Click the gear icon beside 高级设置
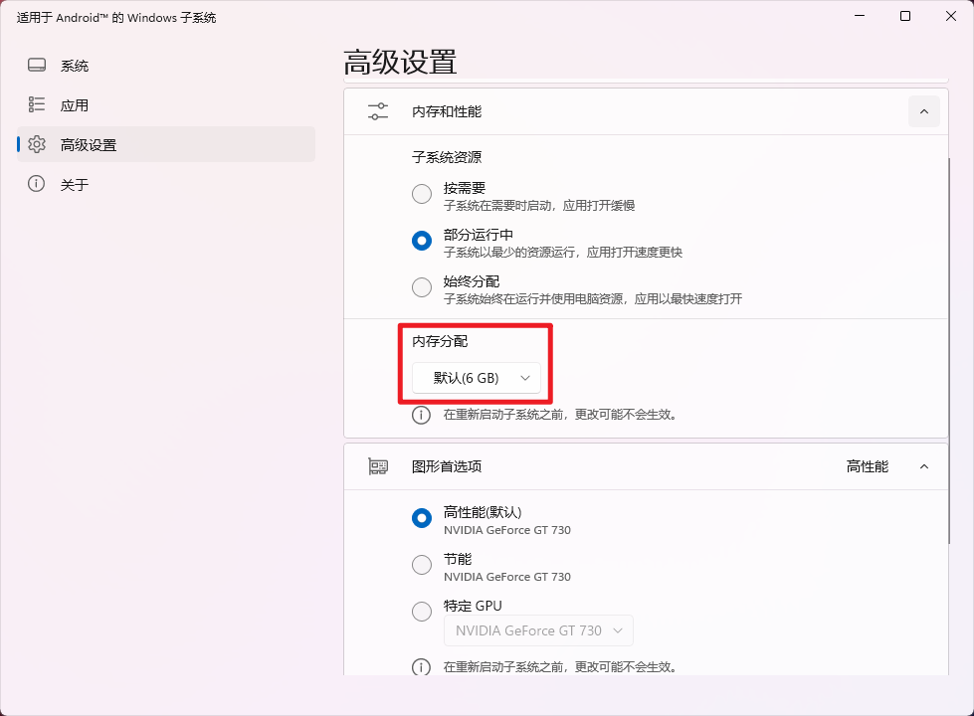 click(x=36, y=143)
